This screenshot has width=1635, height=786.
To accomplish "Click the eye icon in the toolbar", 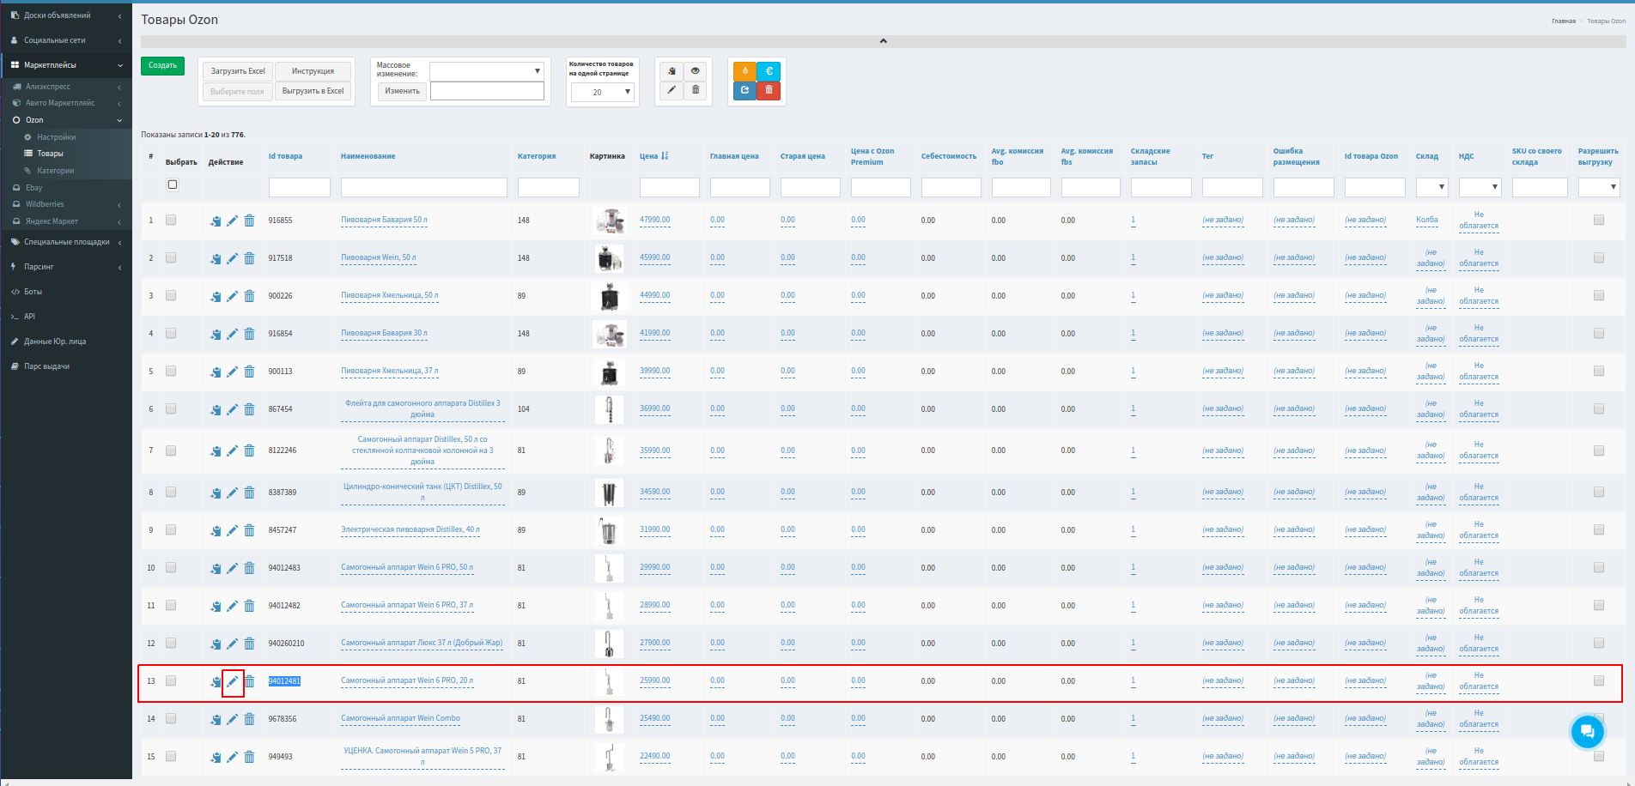I will pos(696,71).
